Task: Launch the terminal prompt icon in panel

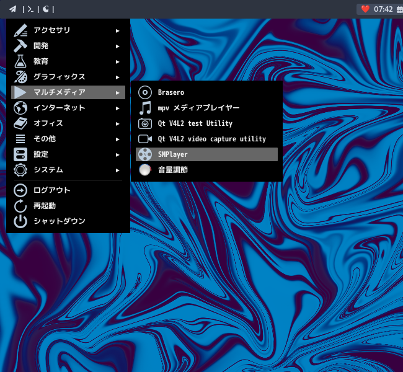Action: pos(30,9)
